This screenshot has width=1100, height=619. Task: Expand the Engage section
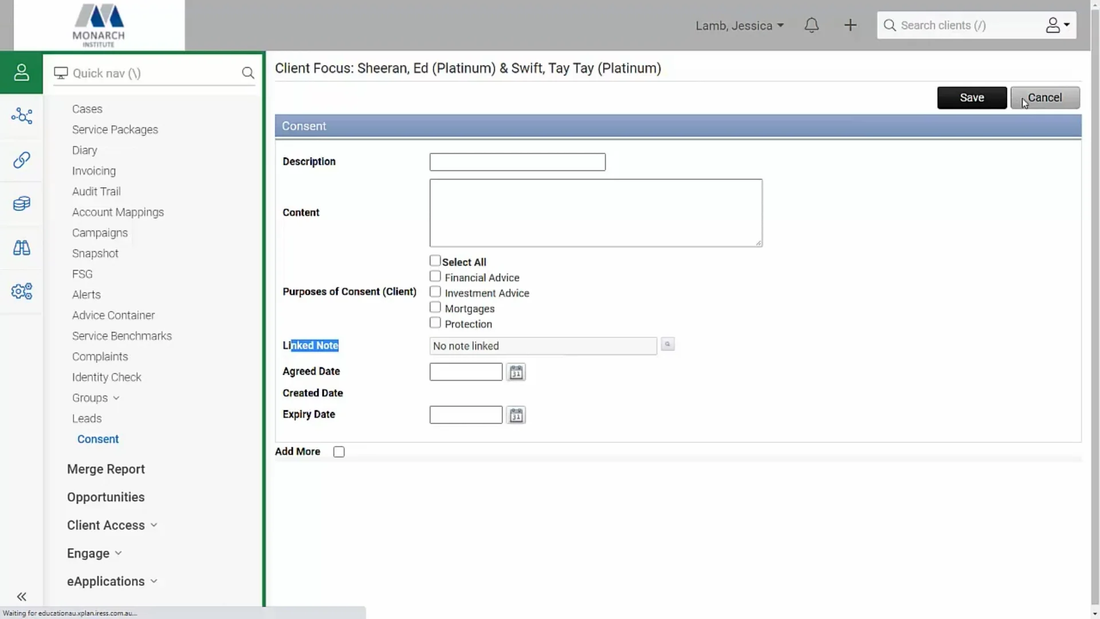[94, 554]
